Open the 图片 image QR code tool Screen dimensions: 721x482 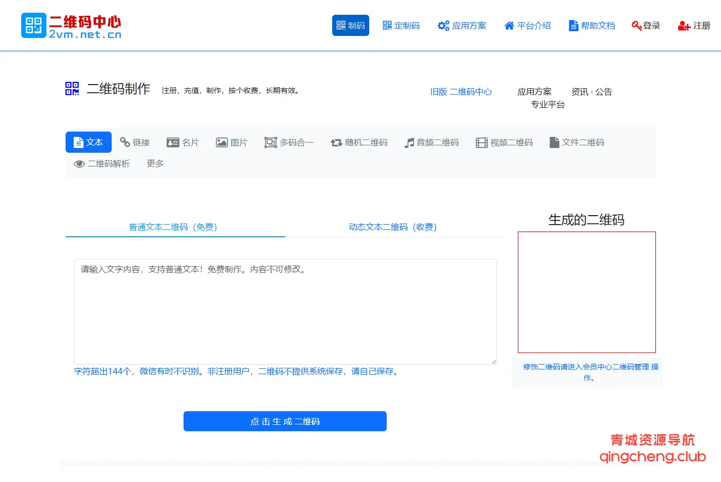(x=232, y=142)
